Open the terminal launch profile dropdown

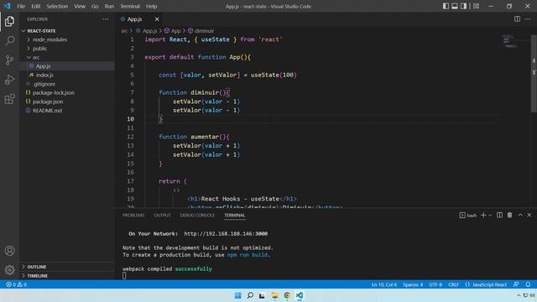[490, 216]
